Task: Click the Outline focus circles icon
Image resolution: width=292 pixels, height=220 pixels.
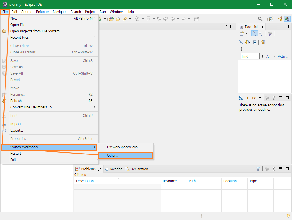Action: 267,98
